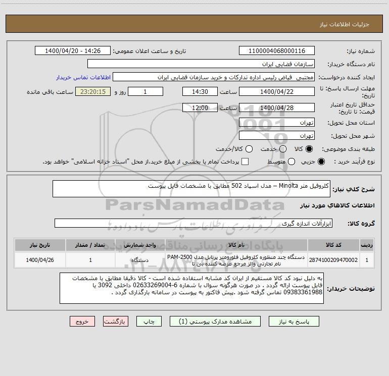The width and height of the screenshot is (389, 376).
Task: Click the public announcement date field 1400/04/20 - 14:26
Action: pyautogui.click(x=73, y=50)
